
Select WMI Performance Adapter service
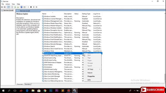coord(53,63)
